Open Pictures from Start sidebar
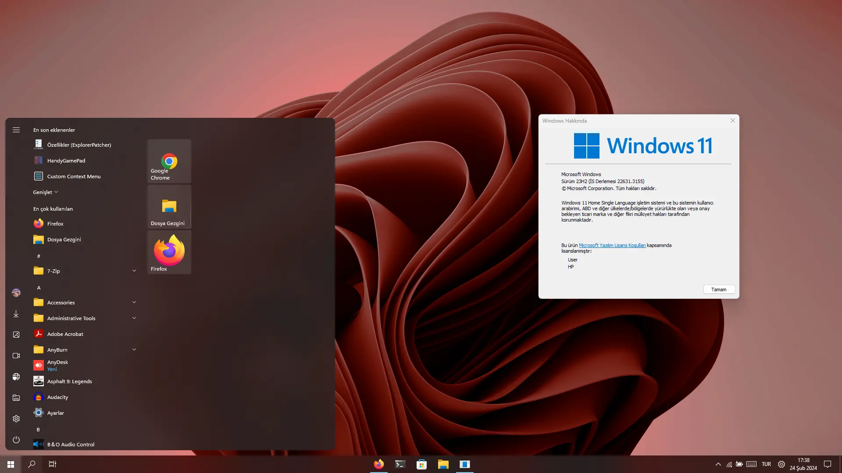842x473 pixels. (16, 335)
